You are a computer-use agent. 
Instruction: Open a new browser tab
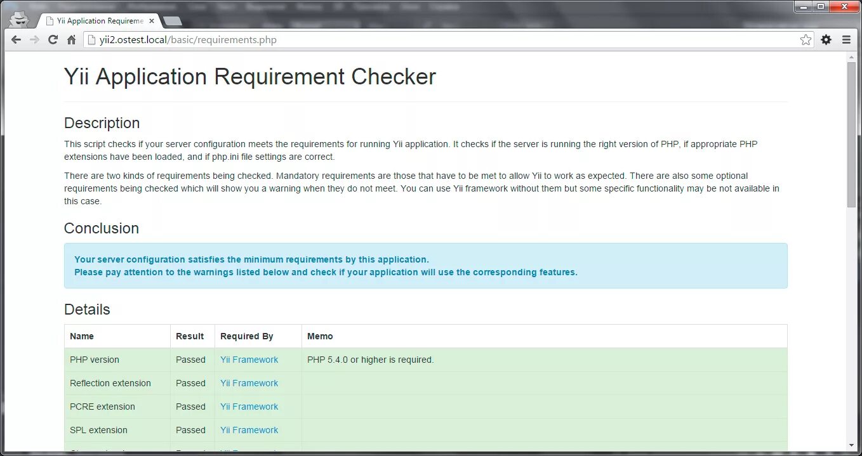tap(172, 22)
